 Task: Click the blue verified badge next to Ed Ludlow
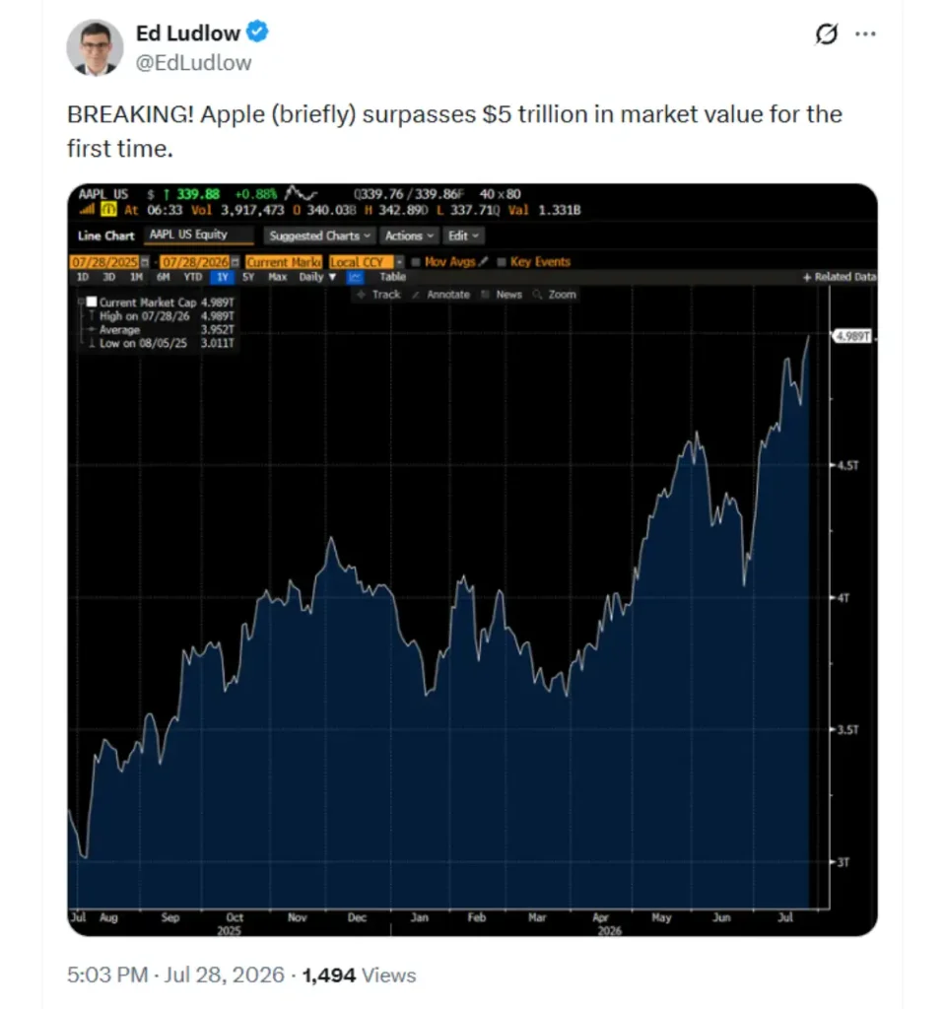[257, 32]
